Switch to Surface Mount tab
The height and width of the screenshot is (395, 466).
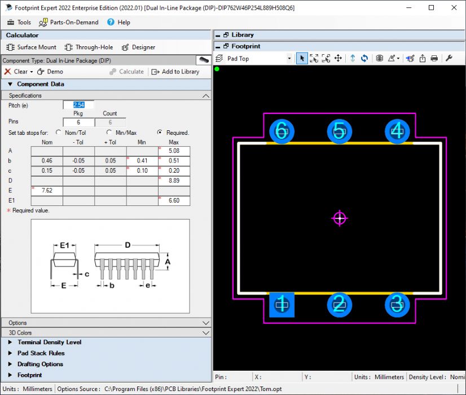coord(31,47)
